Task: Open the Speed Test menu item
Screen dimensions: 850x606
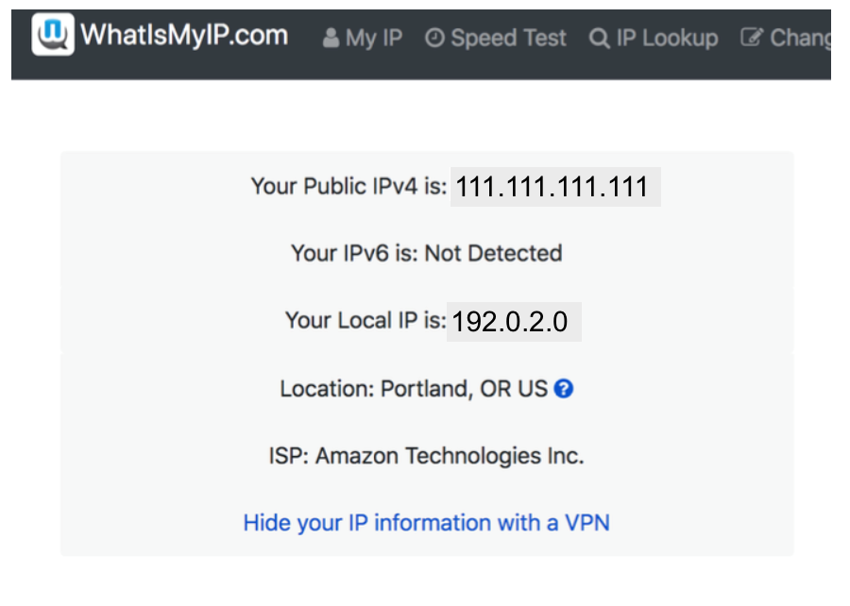Action: point(496,38)
